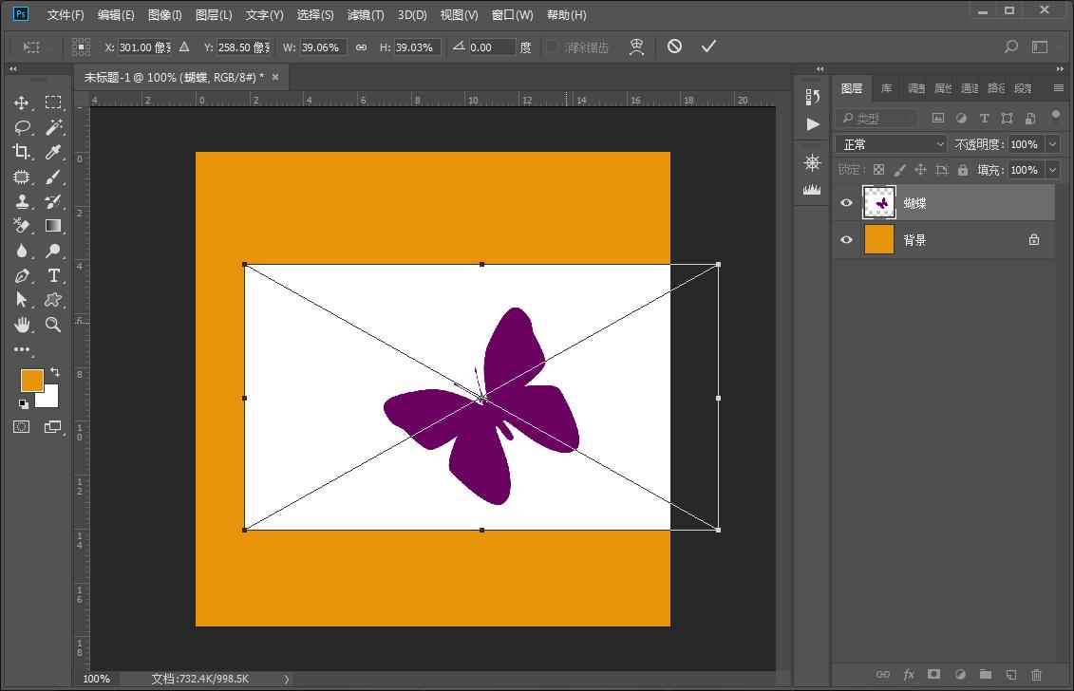
Task: Open the 填充 fill dropdown arrow
Action: pyautogui.click(x=1052, y=170)
